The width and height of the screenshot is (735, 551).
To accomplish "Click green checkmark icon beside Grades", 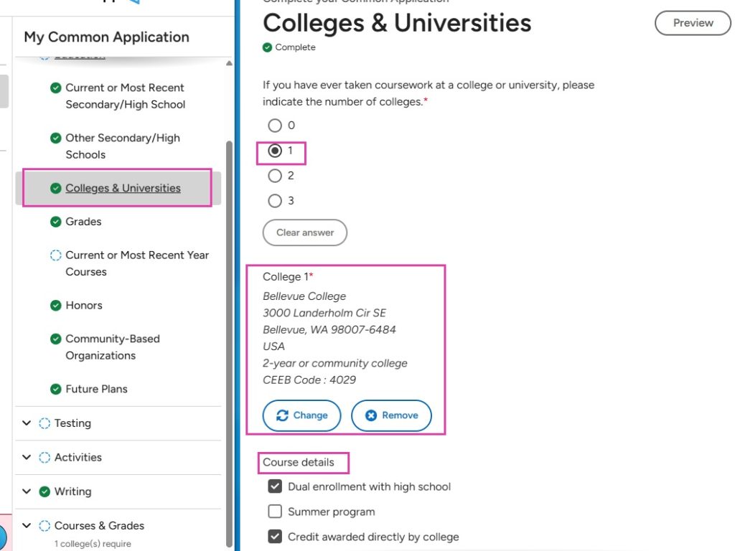I will (55, 222).
